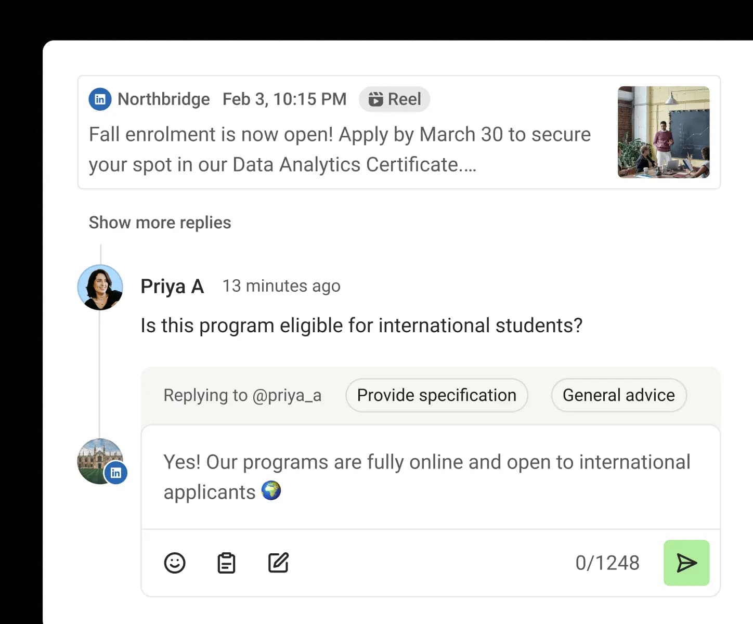Click the LinkedIn badge on the university avatar
The image size is (753, 624).
[x=116, y=473]
